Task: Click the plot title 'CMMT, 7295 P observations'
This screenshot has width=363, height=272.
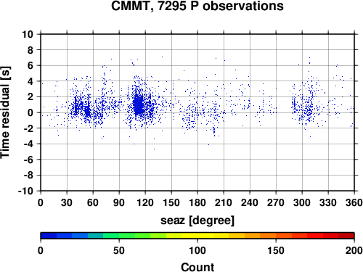Action: tap(197, 6)
